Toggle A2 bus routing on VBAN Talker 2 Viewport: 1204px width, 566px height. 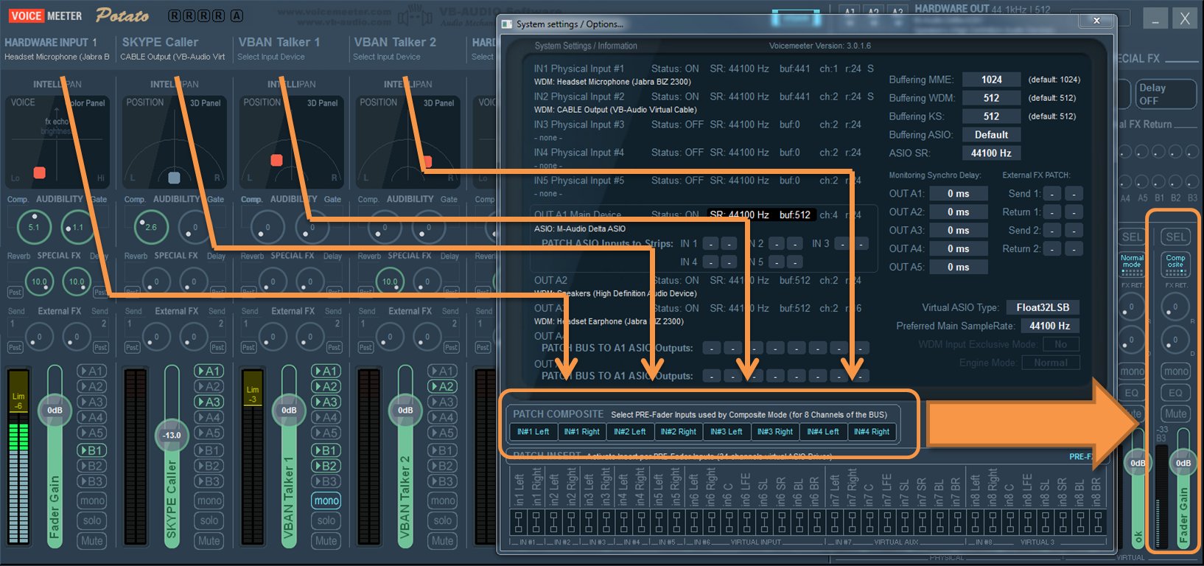[x=443, y=386]
